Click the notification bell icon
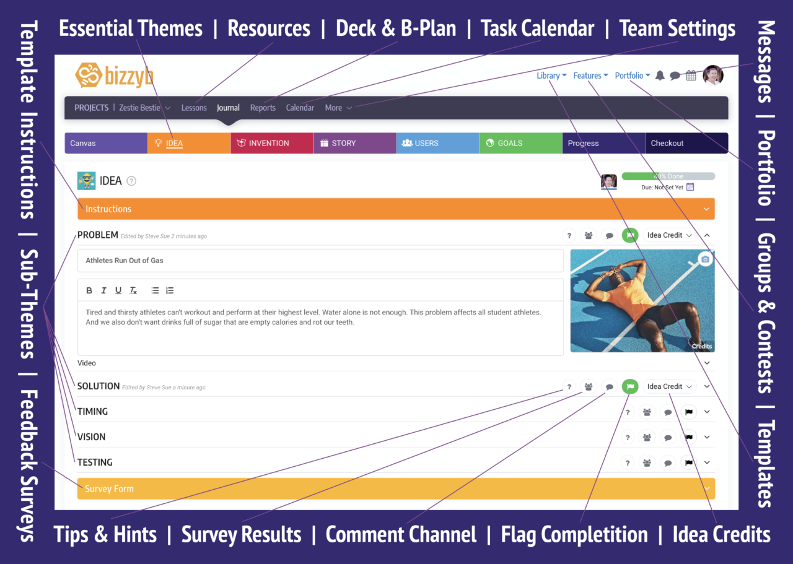793x564 pixels. [x=660, y=76]
